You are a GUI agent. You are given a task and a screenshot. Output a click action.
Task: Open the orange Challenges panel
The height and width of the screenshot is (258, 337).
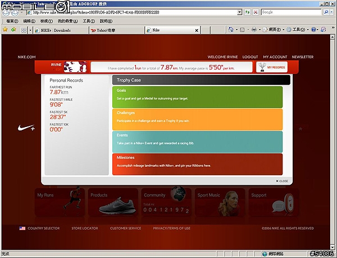pyautogui.click(x=197, y=119)
